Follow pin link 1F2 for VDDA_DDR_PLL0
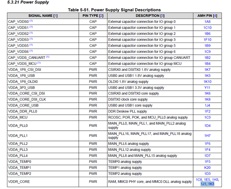The height and width of the screenshot is (189, 231). [x=207, y=111]
